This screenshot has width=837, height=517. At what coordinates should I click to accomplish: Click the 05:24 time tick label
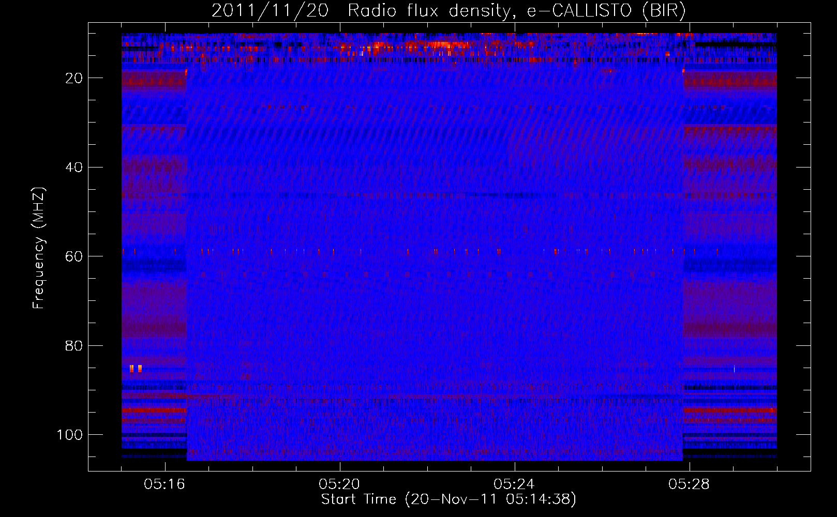coord(514,484)
